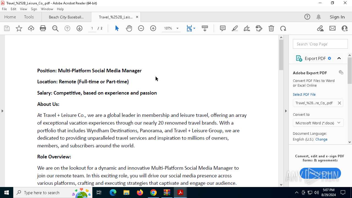Switch to the Home tab
The image size is (352, 198).
click(x=10, y=17)
